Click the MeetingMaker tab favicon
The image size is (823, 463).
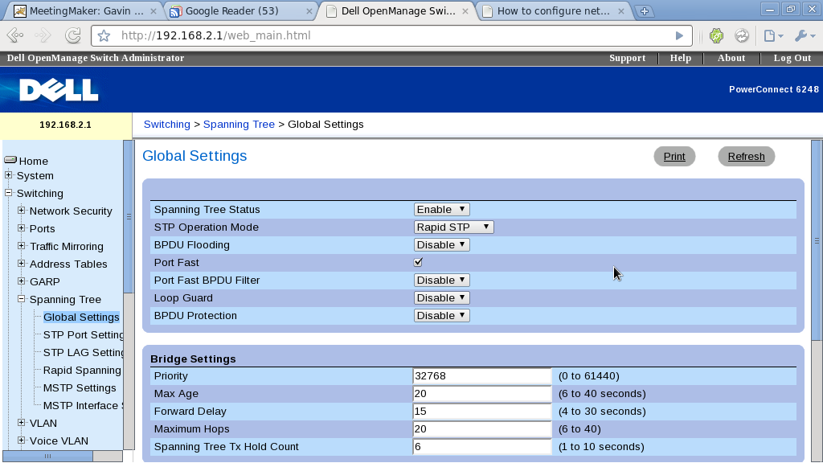coord(20,11)
